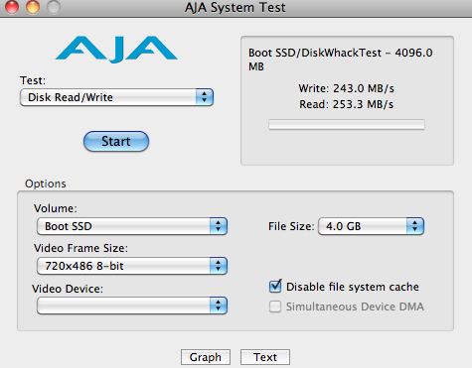Toggle Simultaneous Device DMA checkbox

point(275,307)
